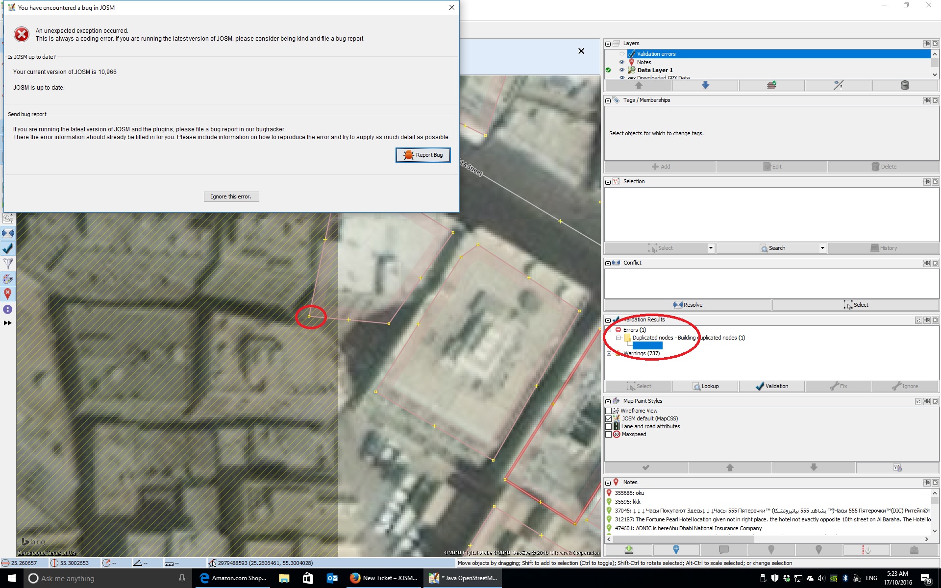Image resolution: width=941 pixels, height=588 pixels.
Task: Collapse the Validation Results panel
Action: [608, 320]
